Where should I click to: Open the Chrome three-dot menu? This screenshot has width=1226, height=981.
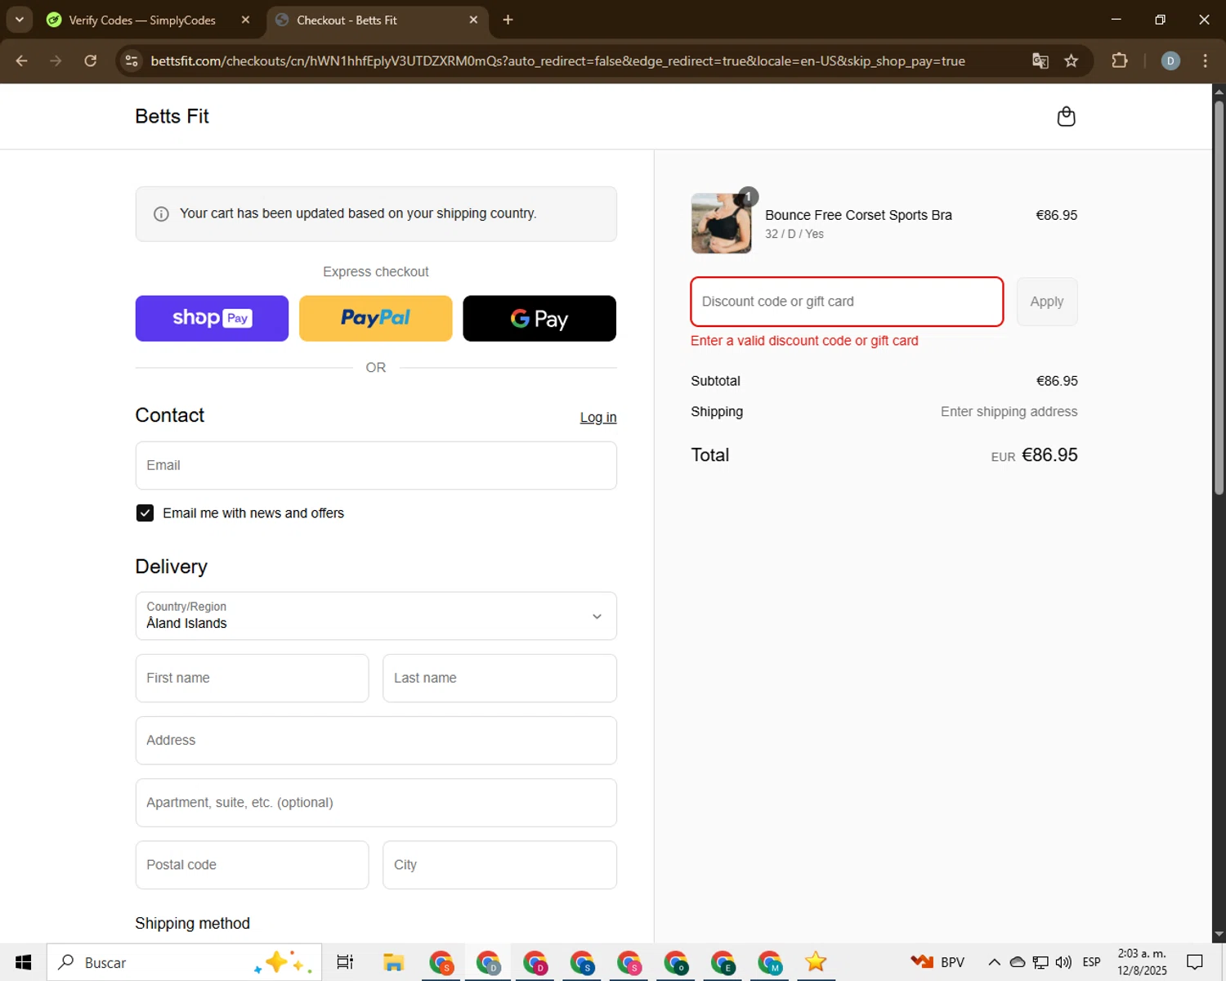point(1206,61)
